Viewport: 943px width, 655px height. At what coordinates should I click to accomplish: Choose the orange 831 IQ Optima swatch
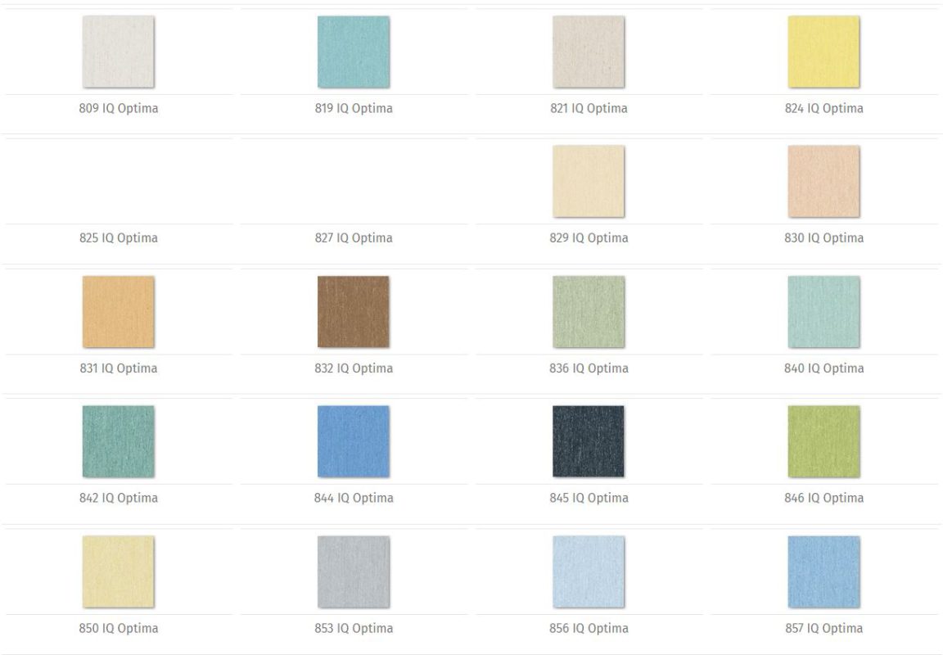tap(118, 311)
